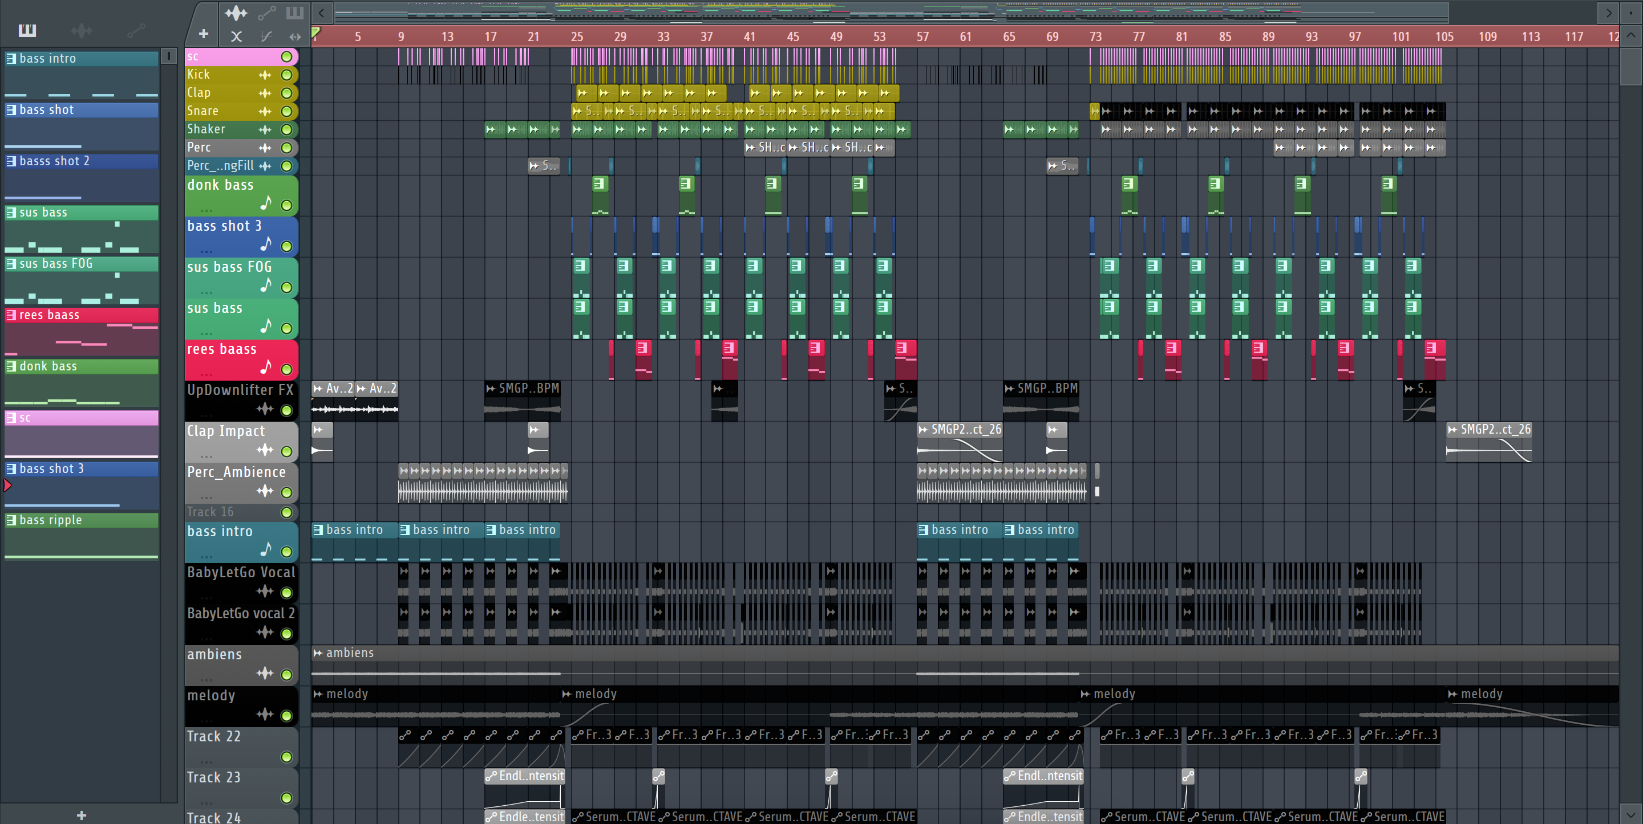Viewport: 1643px width, 824px height.
Task: Open the last melody clip menu near bar 105
Action: pos(1452,694)
